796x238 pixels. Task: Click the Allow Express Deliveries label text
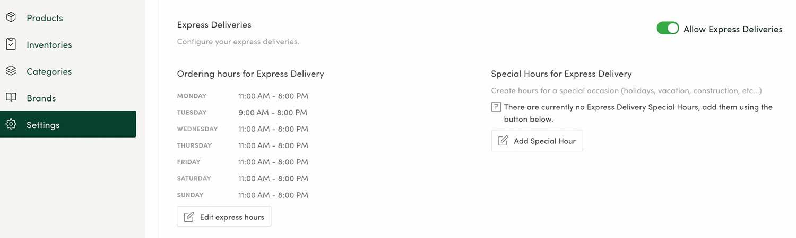pos(733,29)
